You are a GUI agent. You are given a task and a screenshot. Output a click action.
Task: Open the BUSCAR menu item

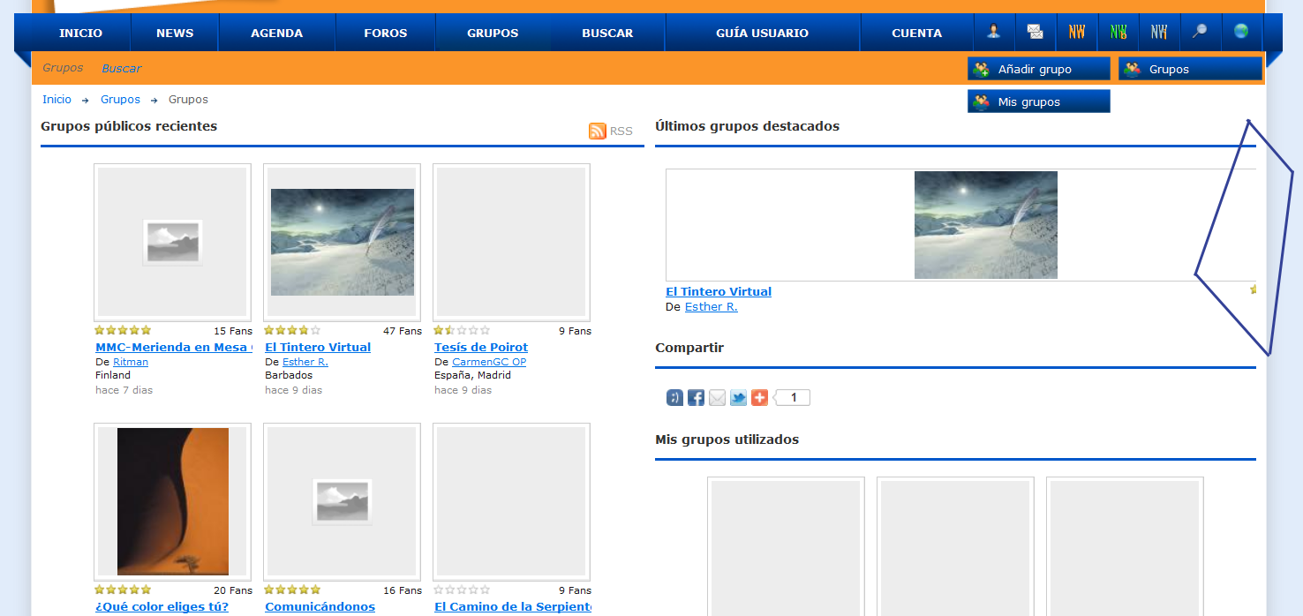607,33
